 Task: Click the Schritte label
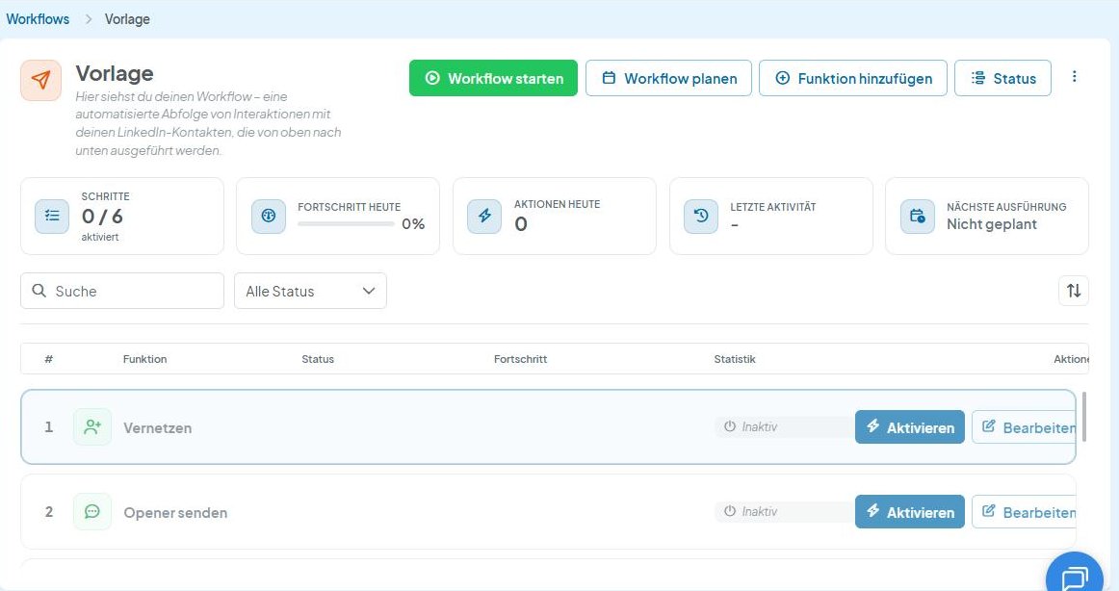106,196
